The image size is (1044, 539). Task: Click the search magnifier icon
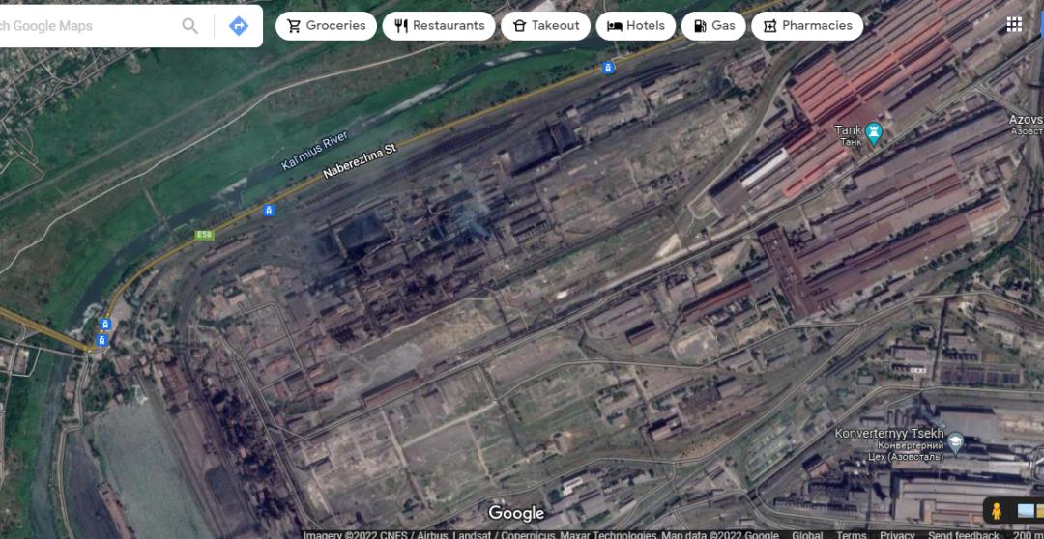pyautogui.click(x=189, y=26)
